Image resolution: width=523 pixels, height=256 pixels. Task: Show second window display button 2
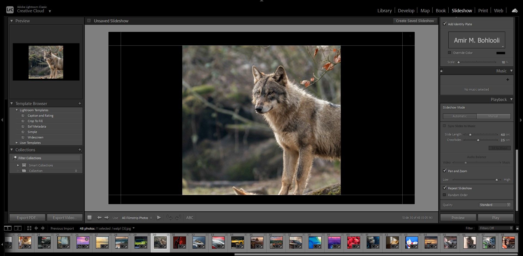18,228
